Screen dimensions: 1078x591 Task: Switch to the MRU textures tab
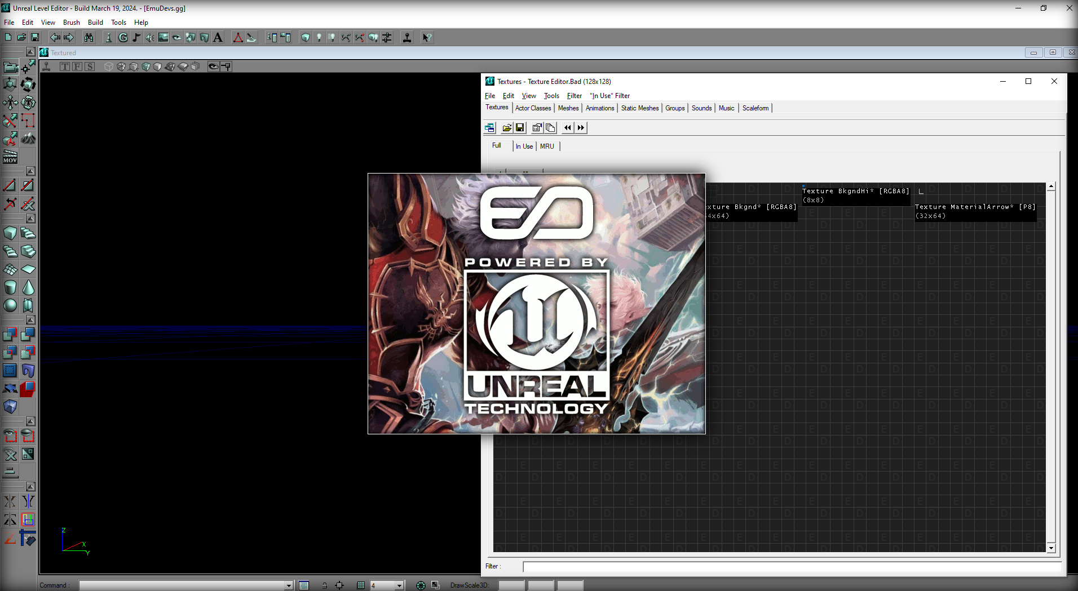click(x=547, y=146)
